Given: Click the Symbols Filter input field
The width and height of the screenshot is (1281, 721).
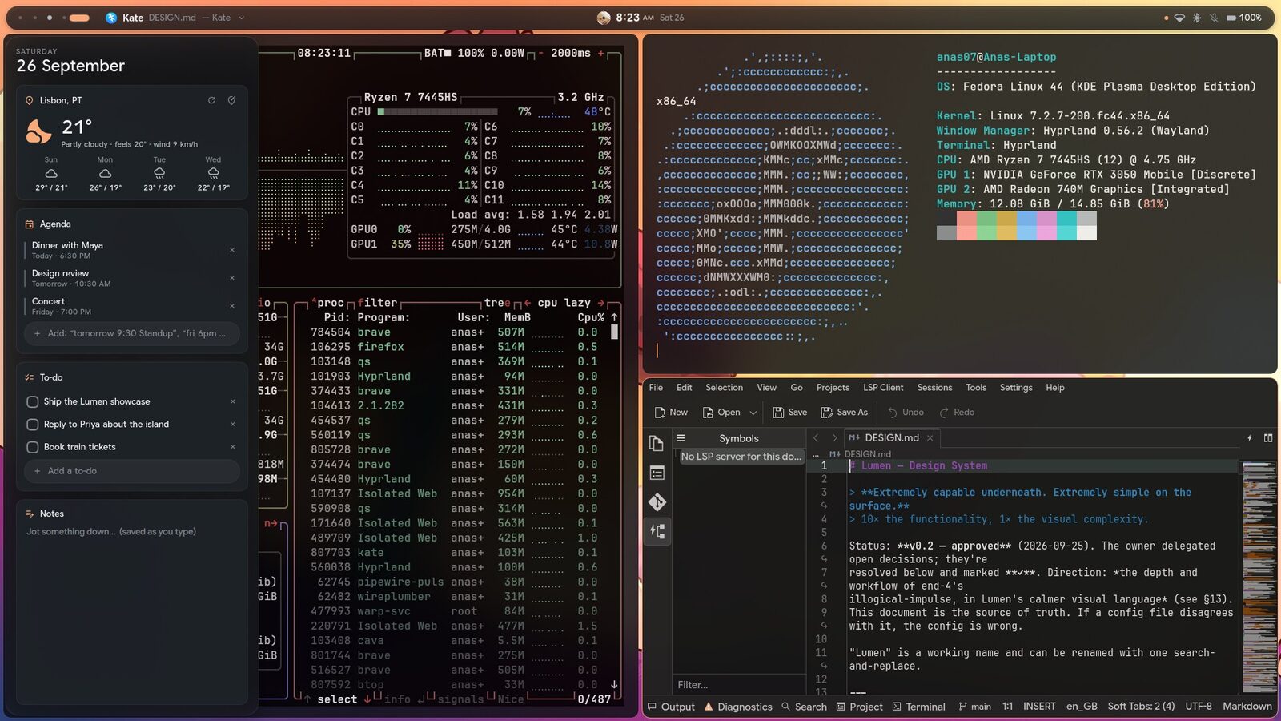Looking at the screenshot, I should [738, 685].
